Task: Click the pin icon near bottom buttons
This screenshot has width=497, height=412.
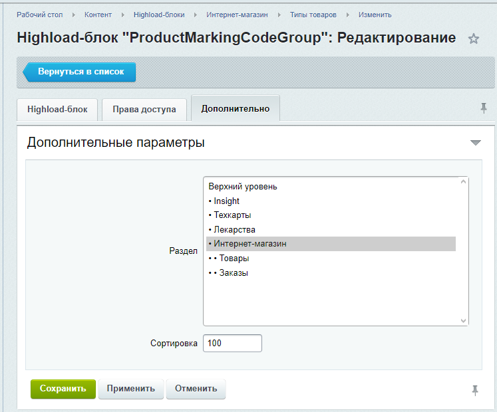Action: click(475, 390)
